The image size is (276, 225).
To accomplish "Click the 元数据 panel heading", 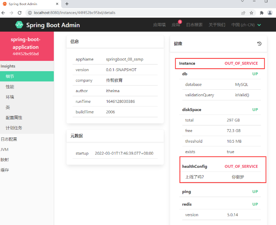I will coord(76,136).
